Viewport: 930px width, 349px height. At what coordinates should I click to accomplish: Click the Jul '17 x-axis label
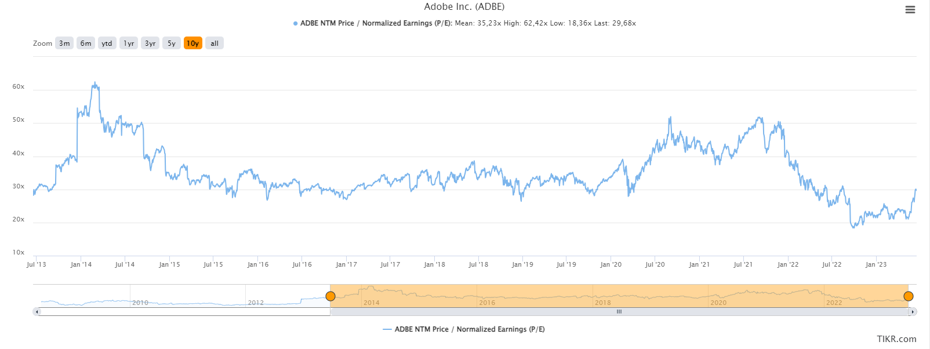pyautogui.click(x=390, y=264)
